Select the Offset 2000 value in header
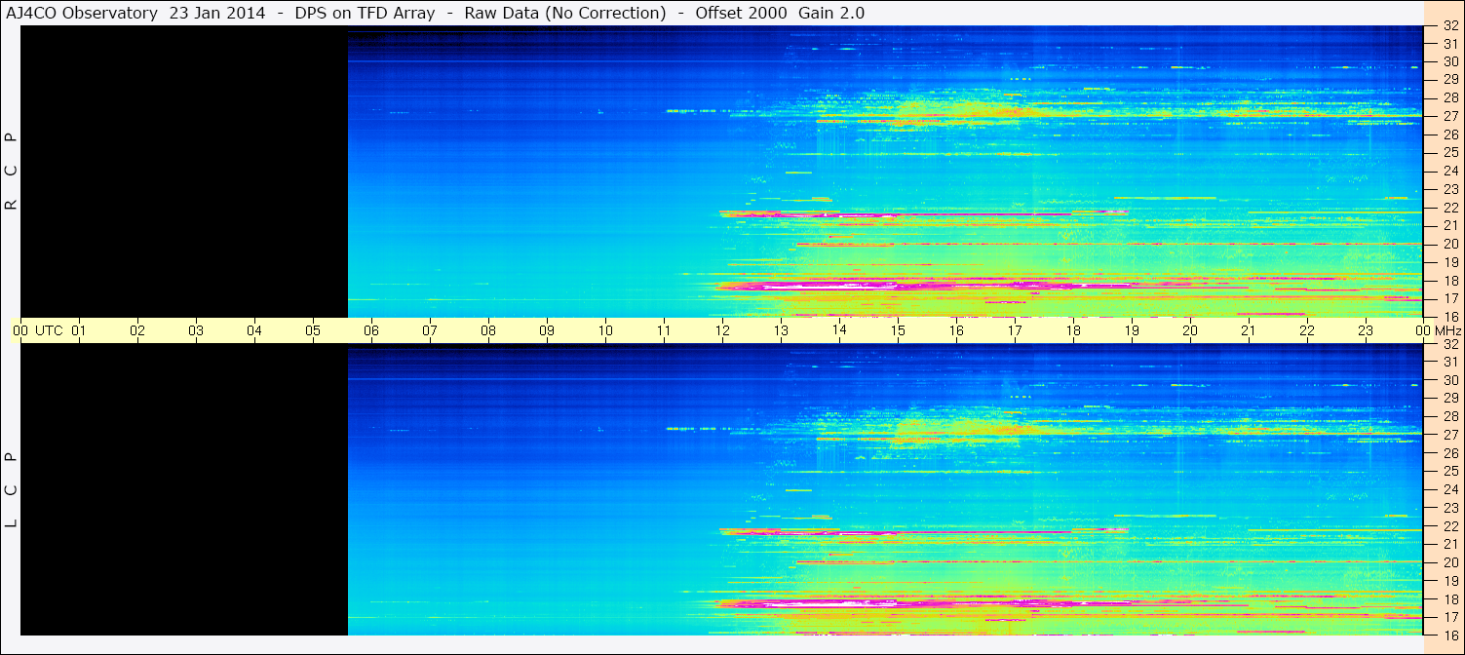This screenshot has height=655, width=1465. tap(740, 13)
